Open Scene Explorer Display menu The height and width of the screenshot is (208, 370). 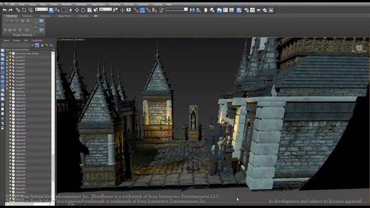[x=16, y=40]
